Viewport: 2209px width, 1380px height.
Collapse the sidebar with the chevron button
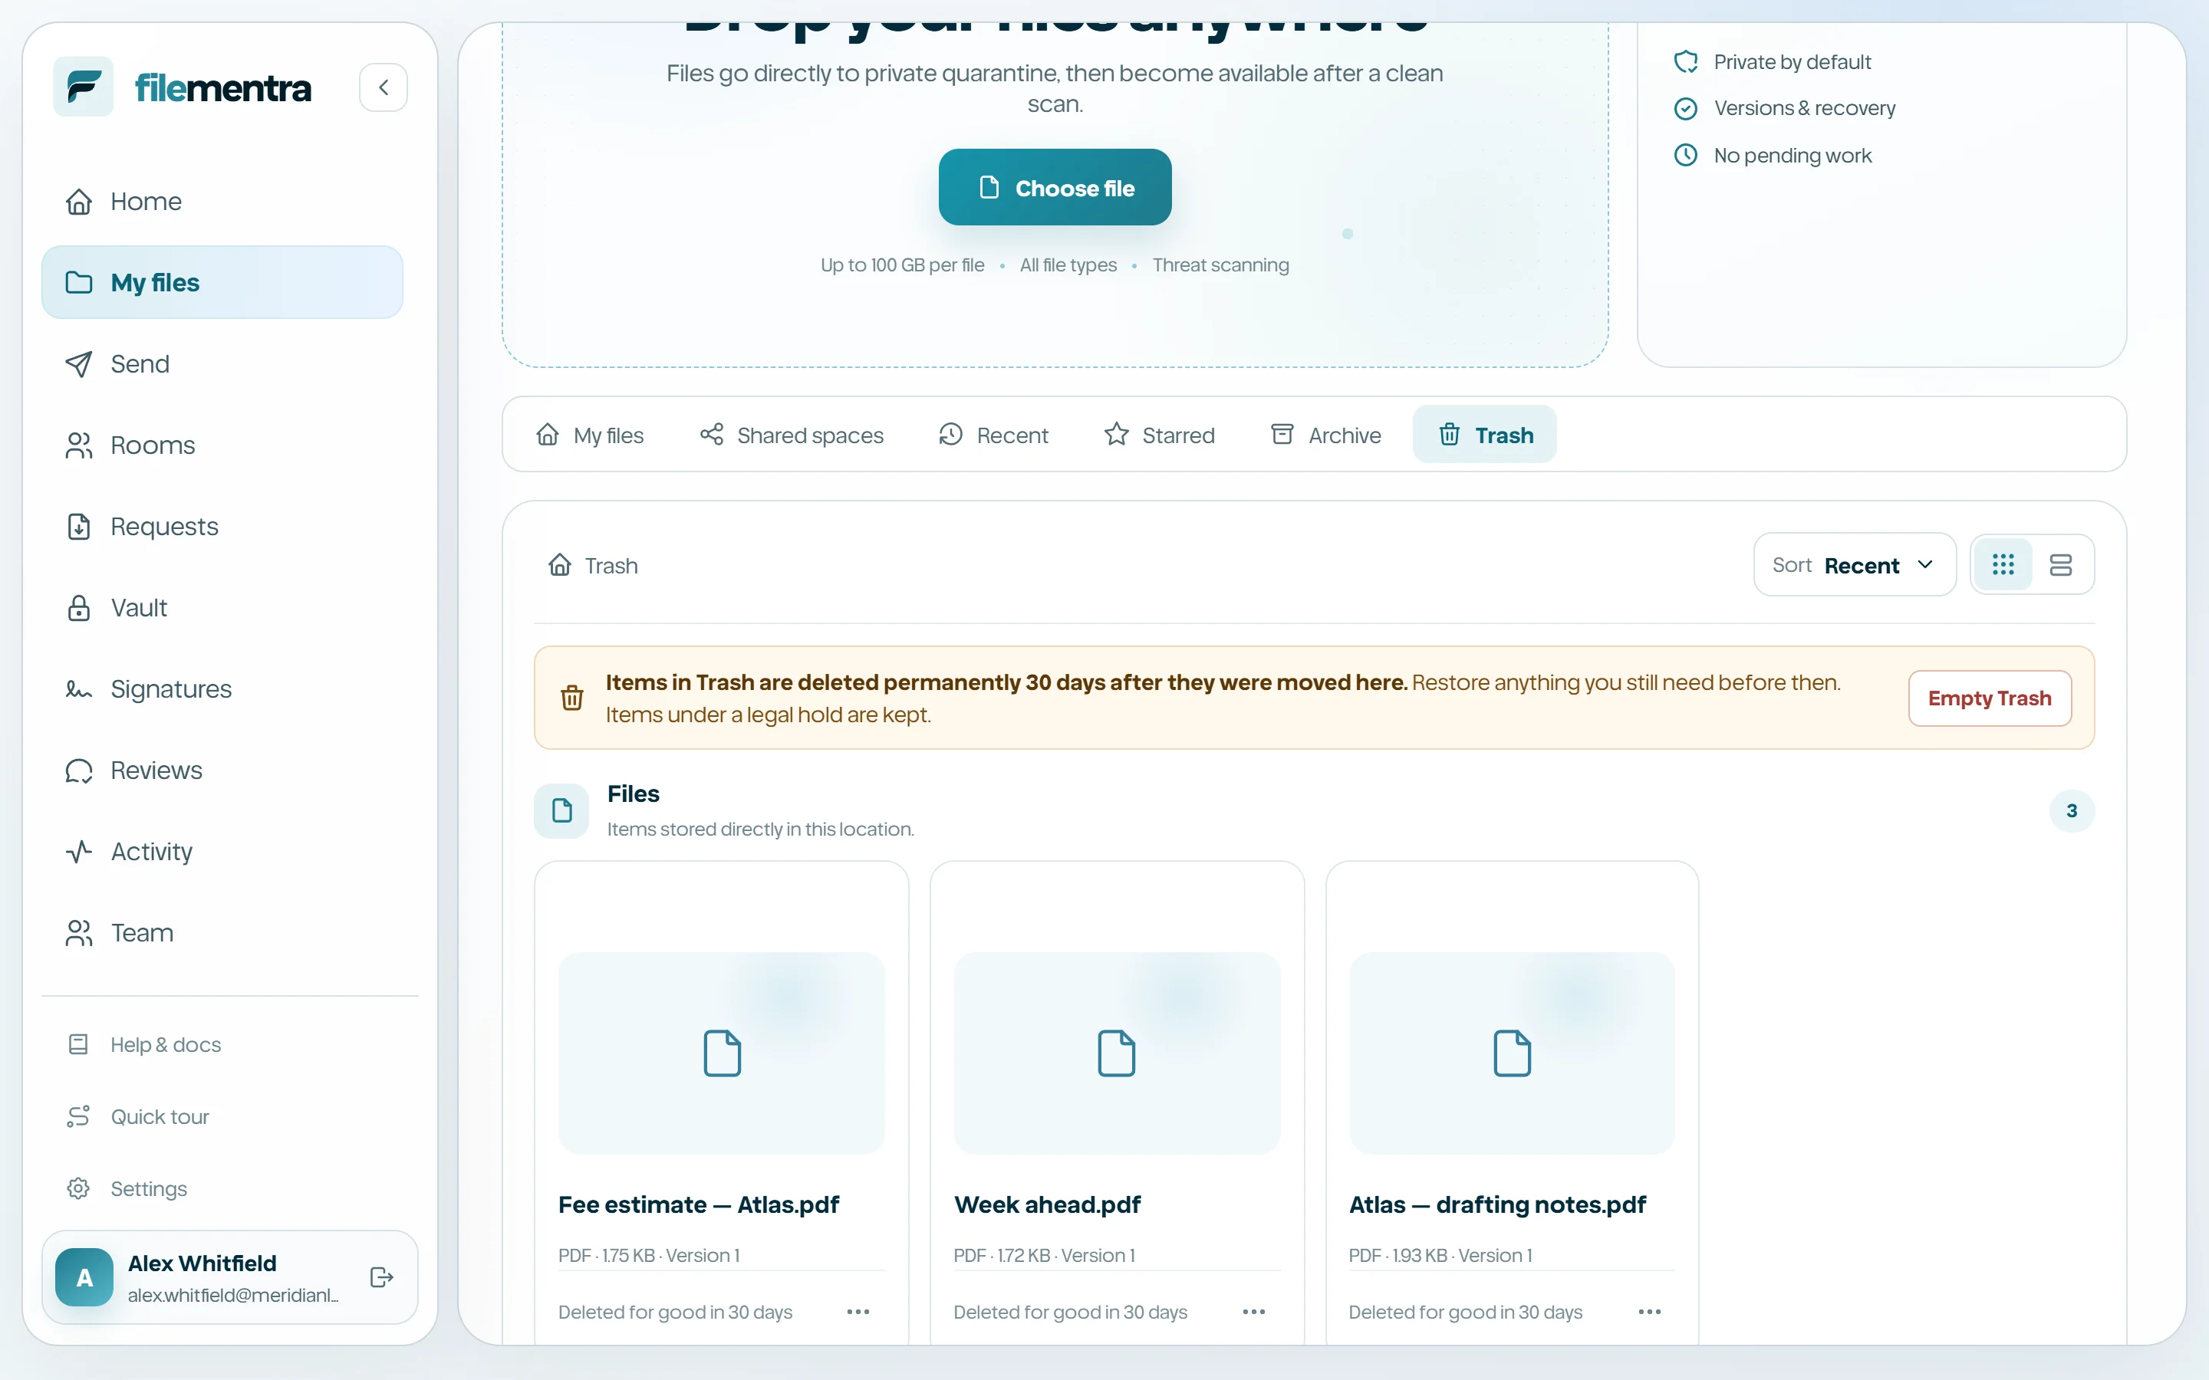click(384, 87)
